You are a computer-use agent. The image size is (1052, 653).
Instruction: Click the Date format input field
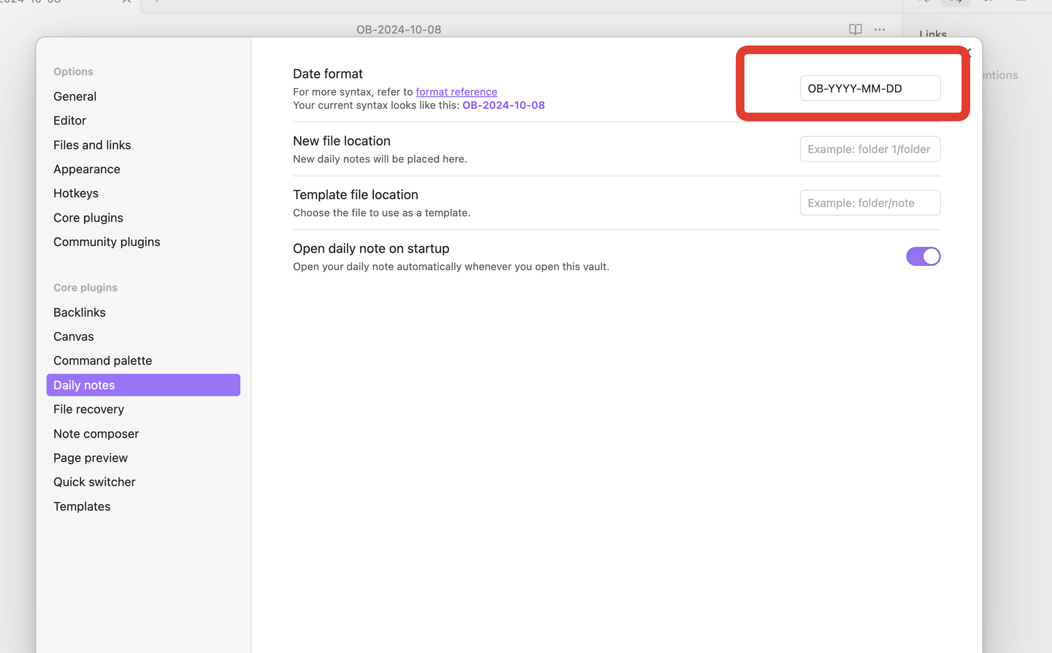click(869, 88)
